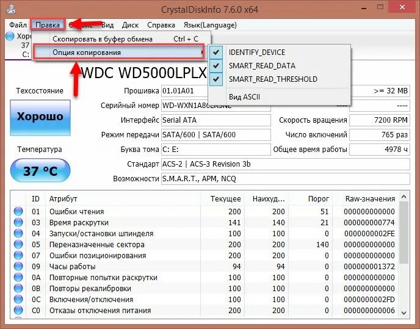Click status orb for Переназначенные сектора row

(18, 244)
